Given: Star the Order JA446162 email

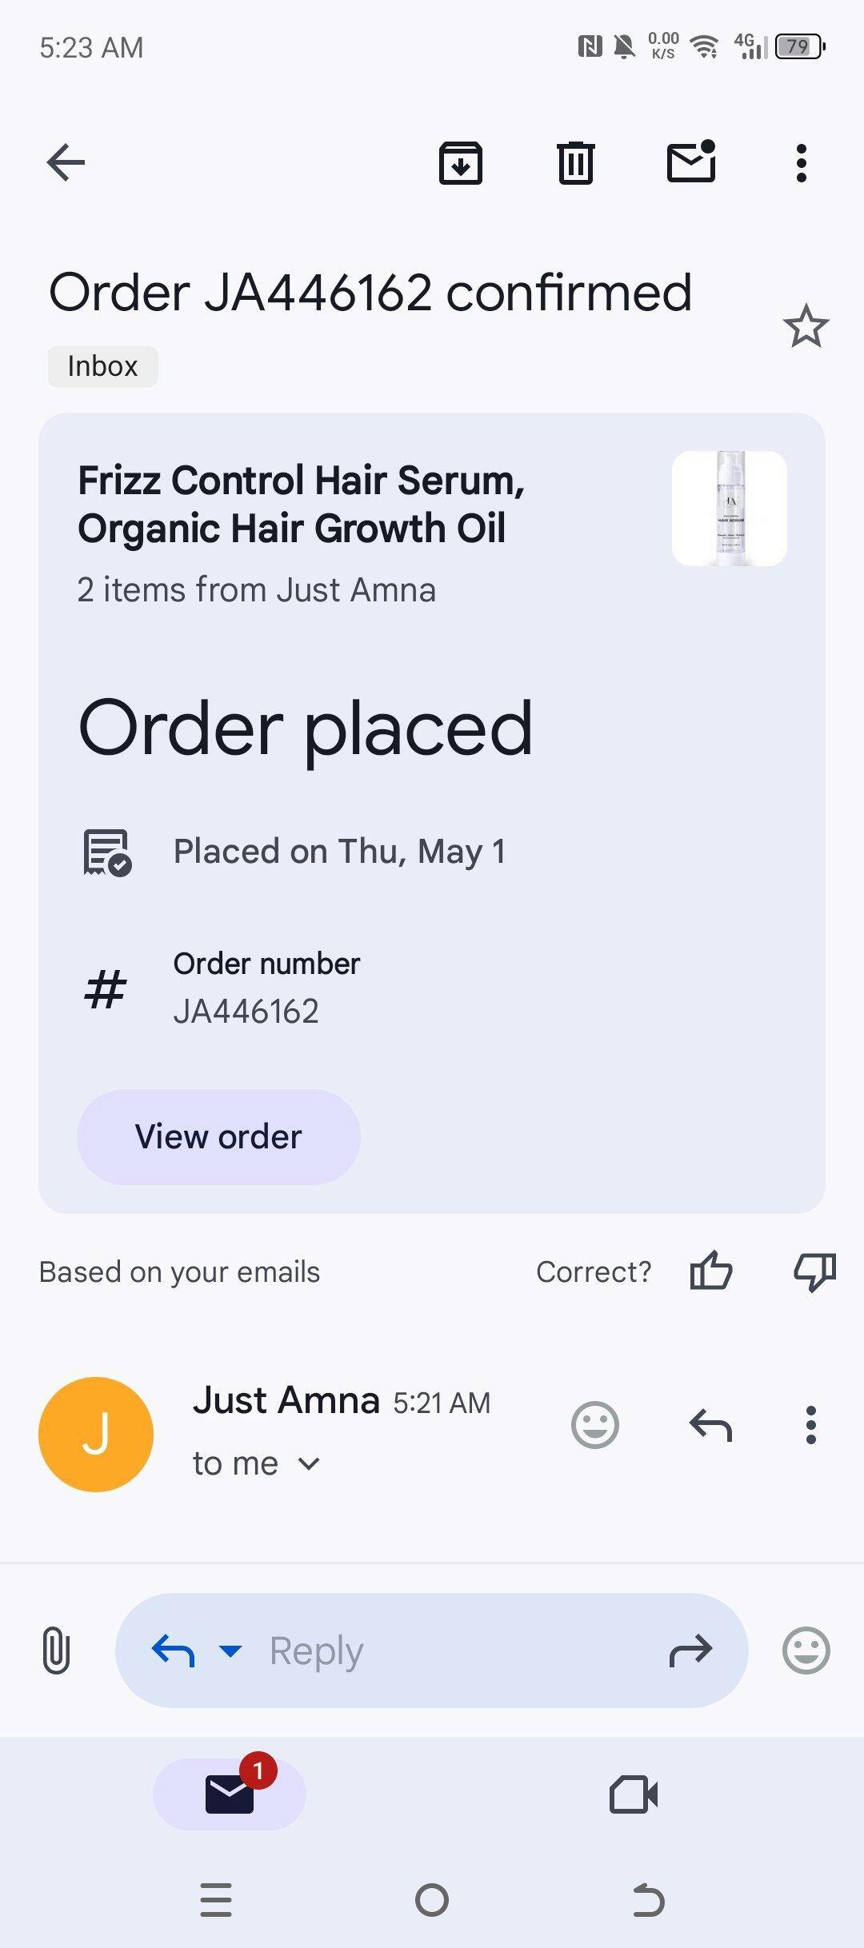Looking at the screenshot, I should tap(806, 326).
